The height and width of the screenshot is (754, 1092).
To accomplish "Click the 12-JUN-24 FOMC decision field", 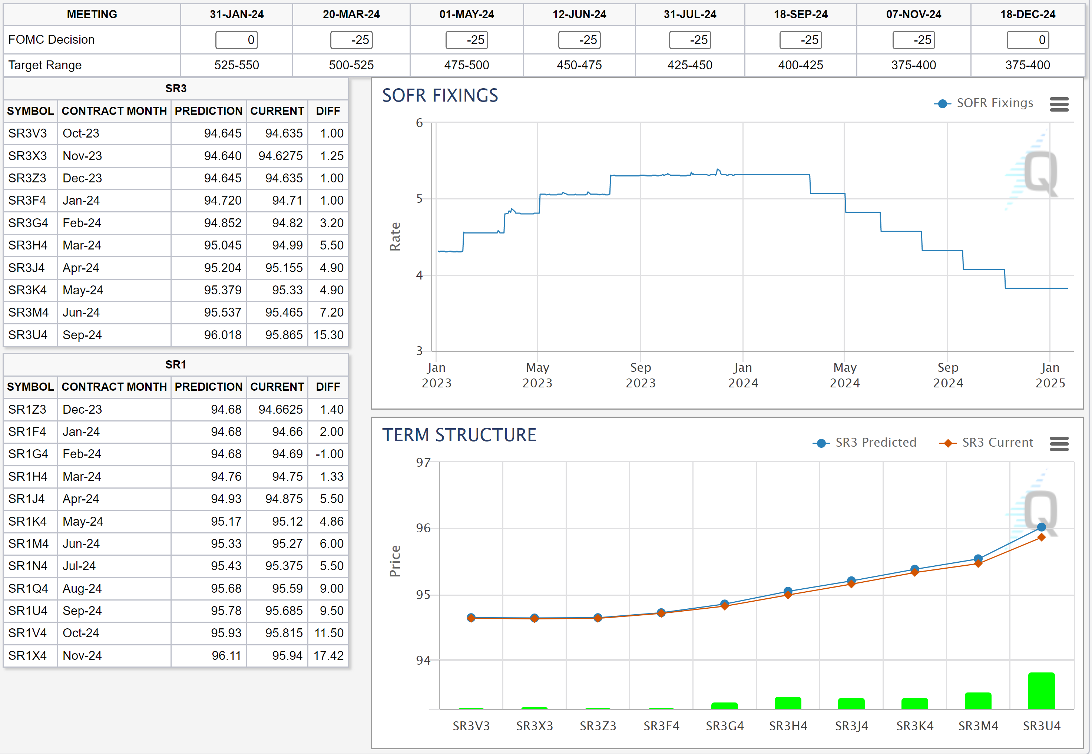I will [x=579, y=40].
